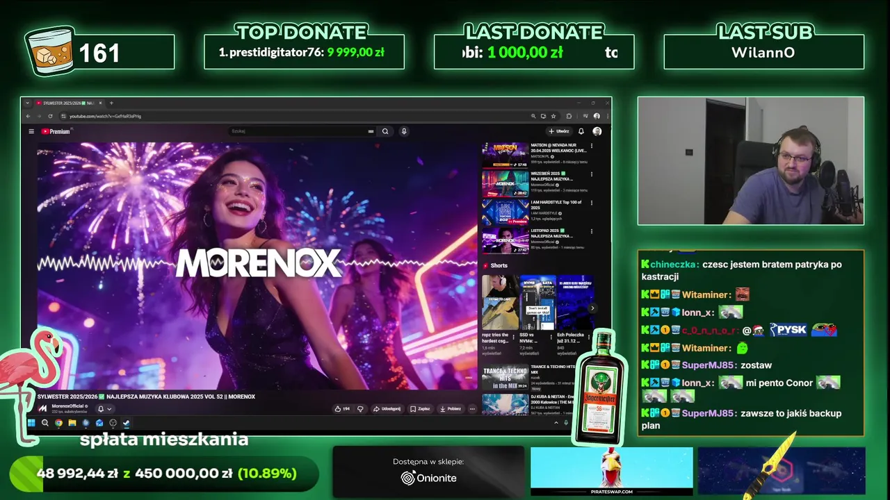
Task: Show next Shorts with right arrow
Action: click(x=592, y=308)
